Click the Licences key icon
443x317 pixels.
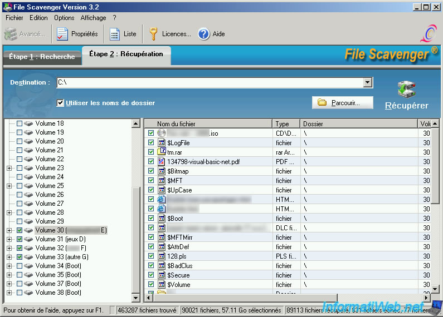[x=153, y=34]
